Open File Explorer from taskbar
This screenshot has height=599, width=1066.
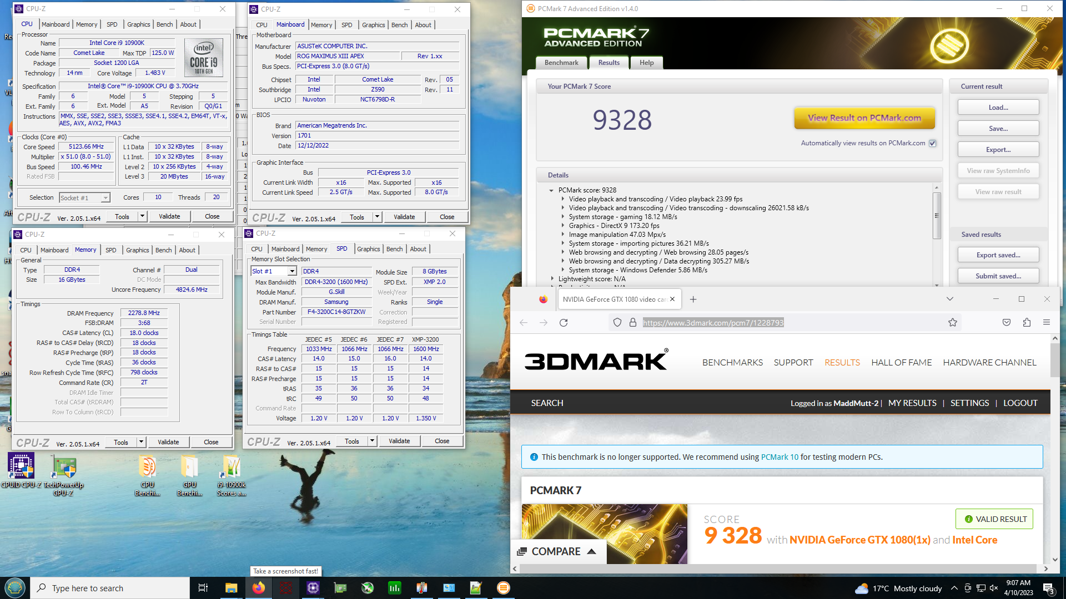[x=231, y=588]
